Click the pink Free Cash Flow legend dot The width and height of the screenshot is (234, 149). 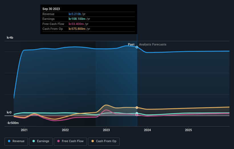tap(58, 141)
